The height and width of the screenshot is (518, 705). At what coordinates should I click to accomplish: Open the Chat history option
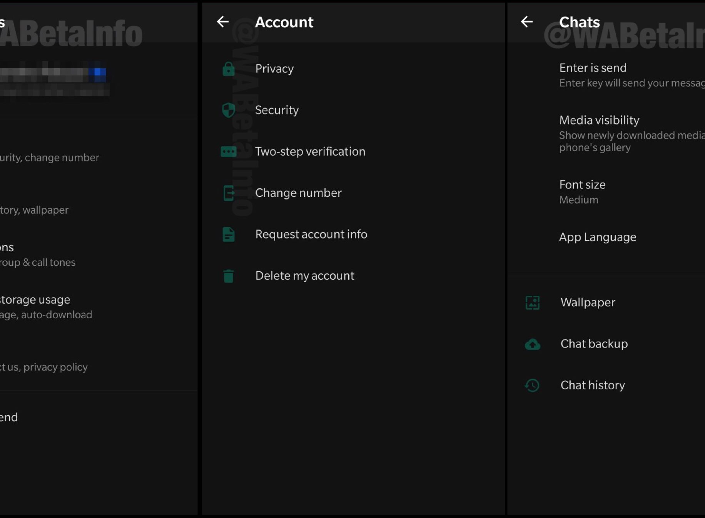click(593, 386)
